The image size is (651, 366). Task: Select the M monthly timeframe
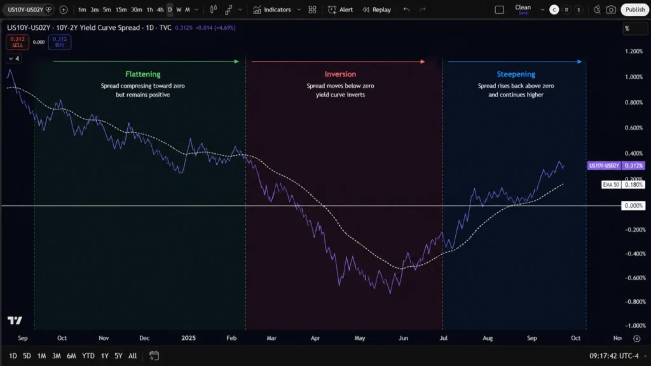point(188,10)
